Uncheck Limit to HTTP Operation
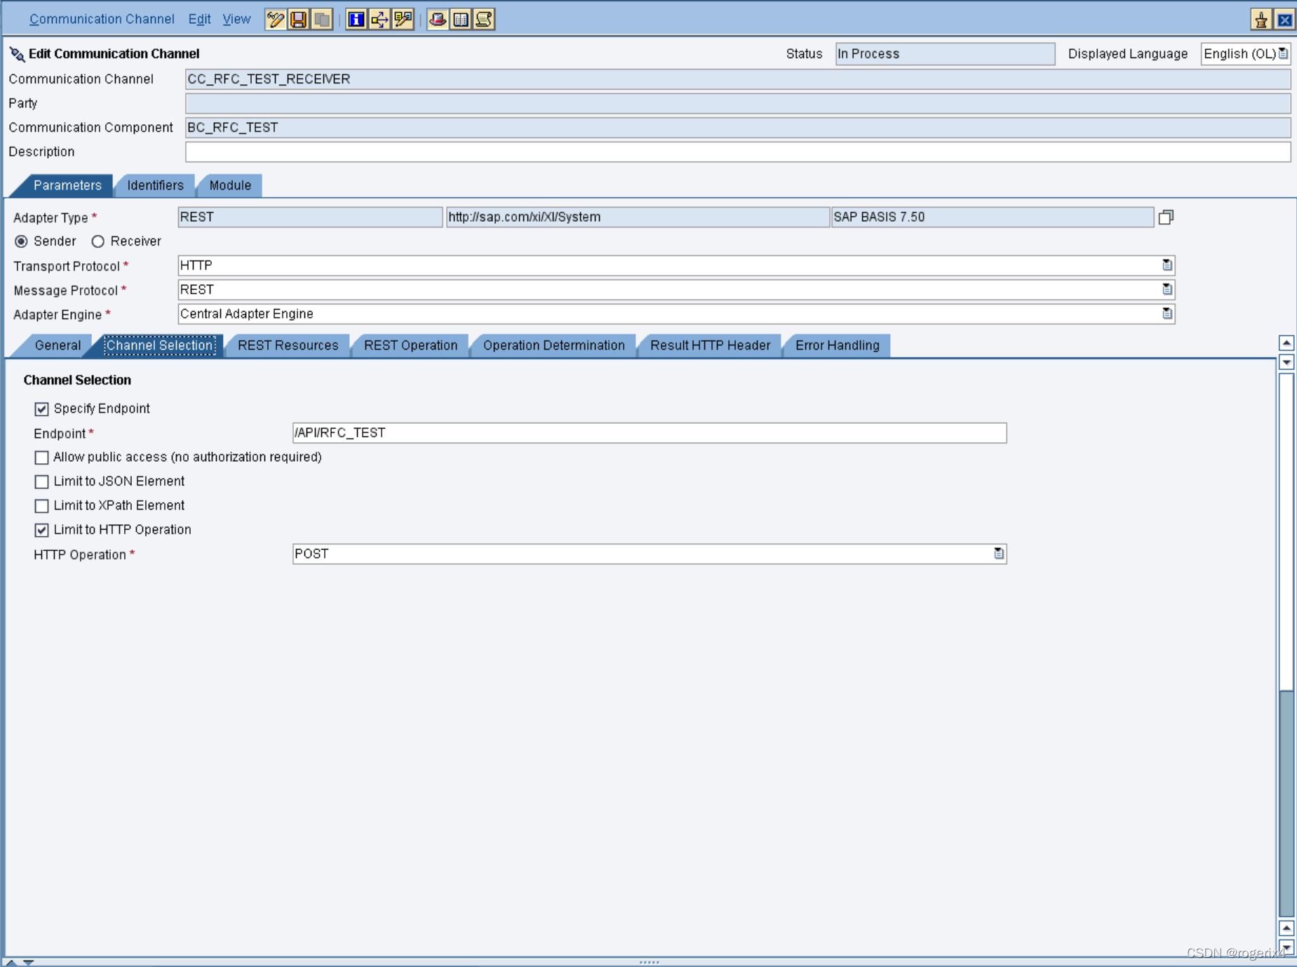The height and width of the screenshot is (967, 1297). (x=42, y=530)
